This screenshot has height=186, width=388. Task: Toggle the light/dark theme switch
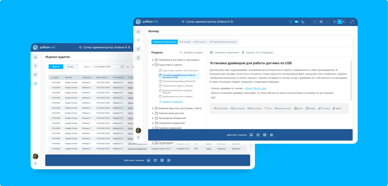pyautogui.click(x=297, y=22)
